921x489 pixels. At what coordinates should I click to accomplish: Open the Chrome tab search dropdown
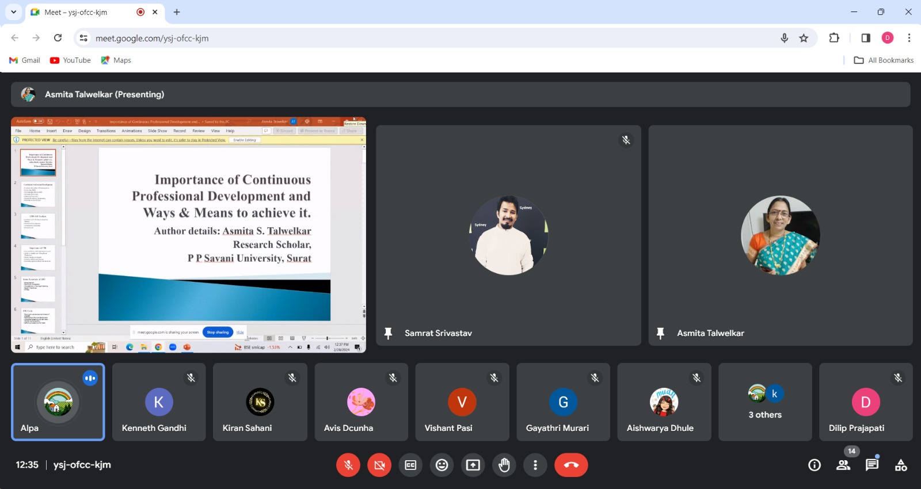(13, 12)
